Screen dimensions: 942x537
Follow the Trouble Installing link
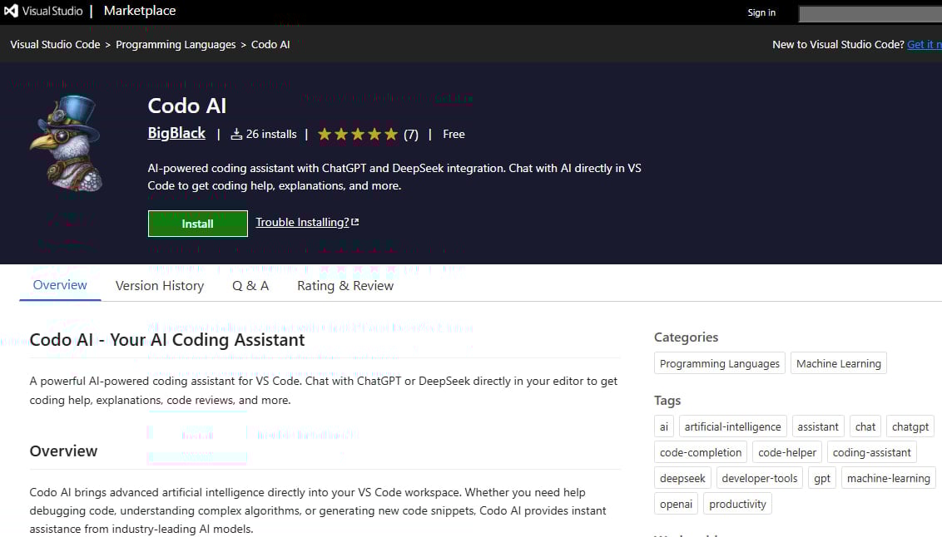coord(302,221)
